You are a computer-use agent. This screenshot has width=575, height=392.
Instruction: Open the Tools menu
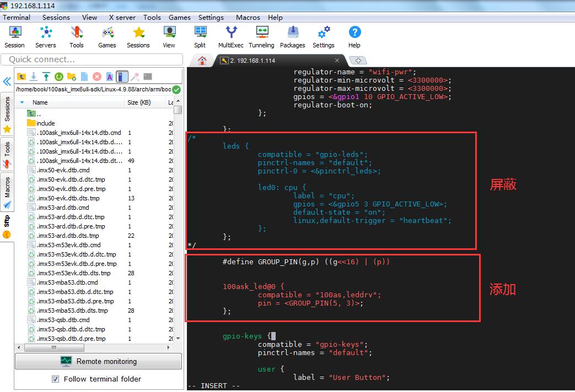coord(152,18)
